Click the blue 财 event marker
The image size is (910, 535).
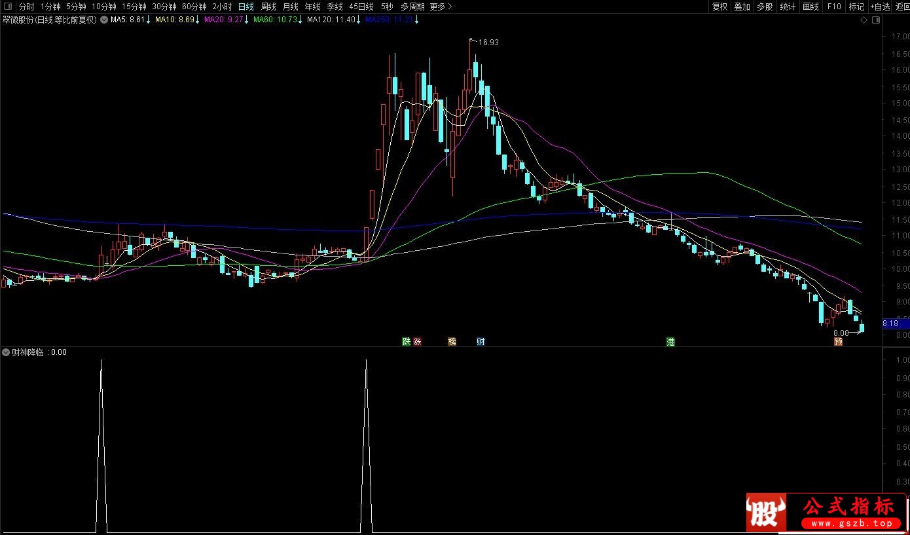[x=481, y=341]
